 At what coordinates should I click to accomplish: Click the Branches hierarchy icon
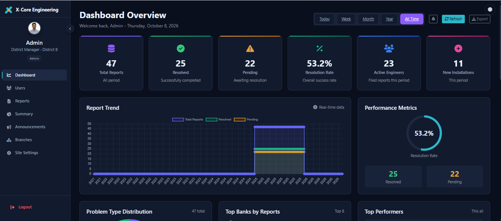9,140
